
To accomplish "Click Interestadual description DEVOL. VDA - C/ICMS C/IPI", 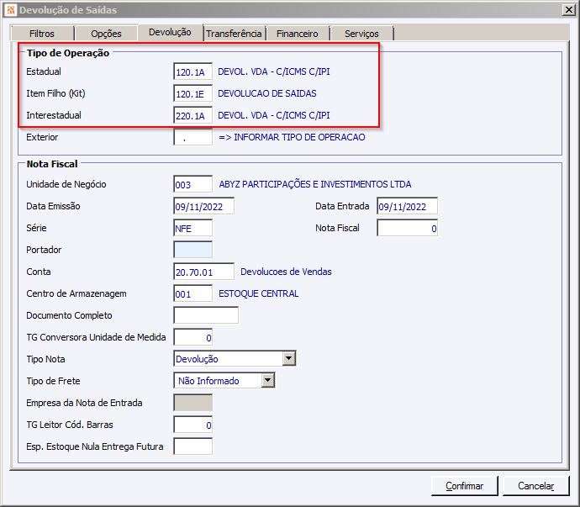I will (x=274, y=115).
